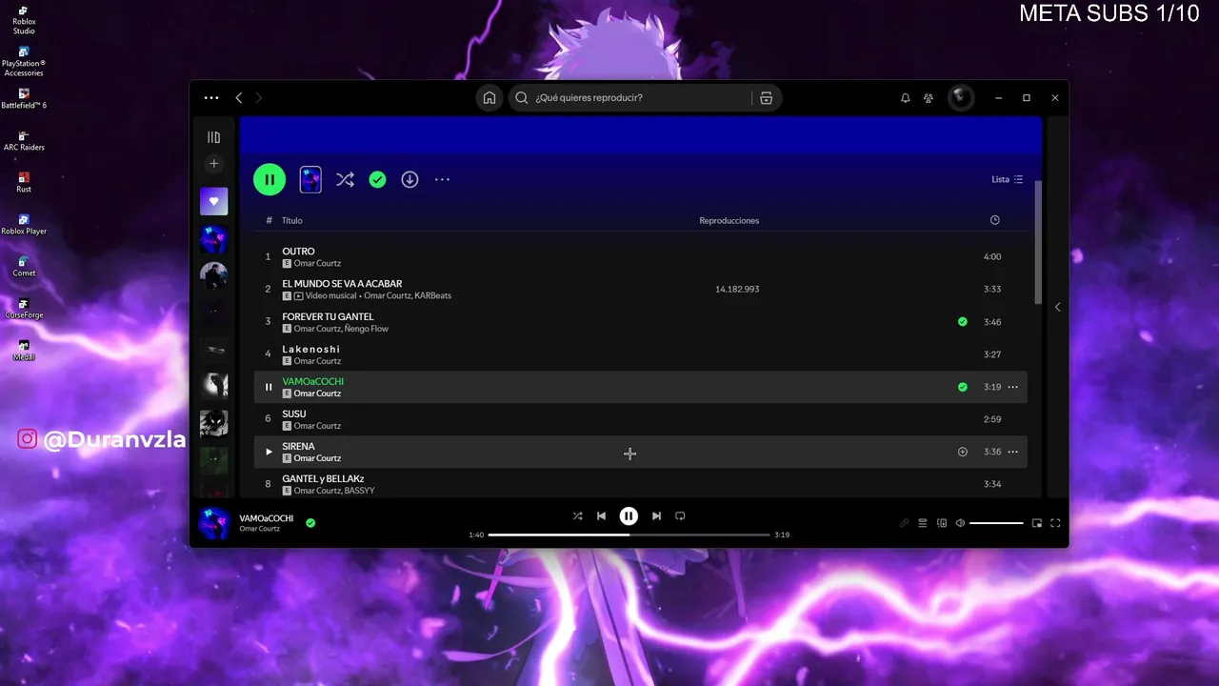Sort by Reproducciones column header
Screen dimensions: 1219x686
tap(729, 220)
